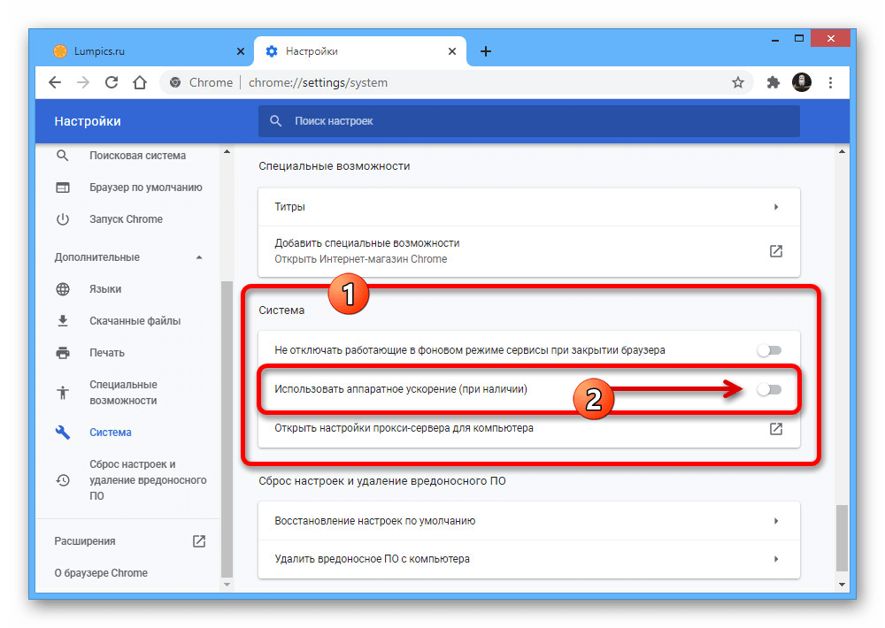Go back using the browser back arrow
The image size is (885, 628).
pyautogui.click(x=55, y=82)
